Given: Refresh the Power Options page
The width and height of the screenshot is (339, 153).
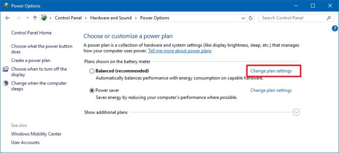Looking at the screenshot, I should click(250, 18).
